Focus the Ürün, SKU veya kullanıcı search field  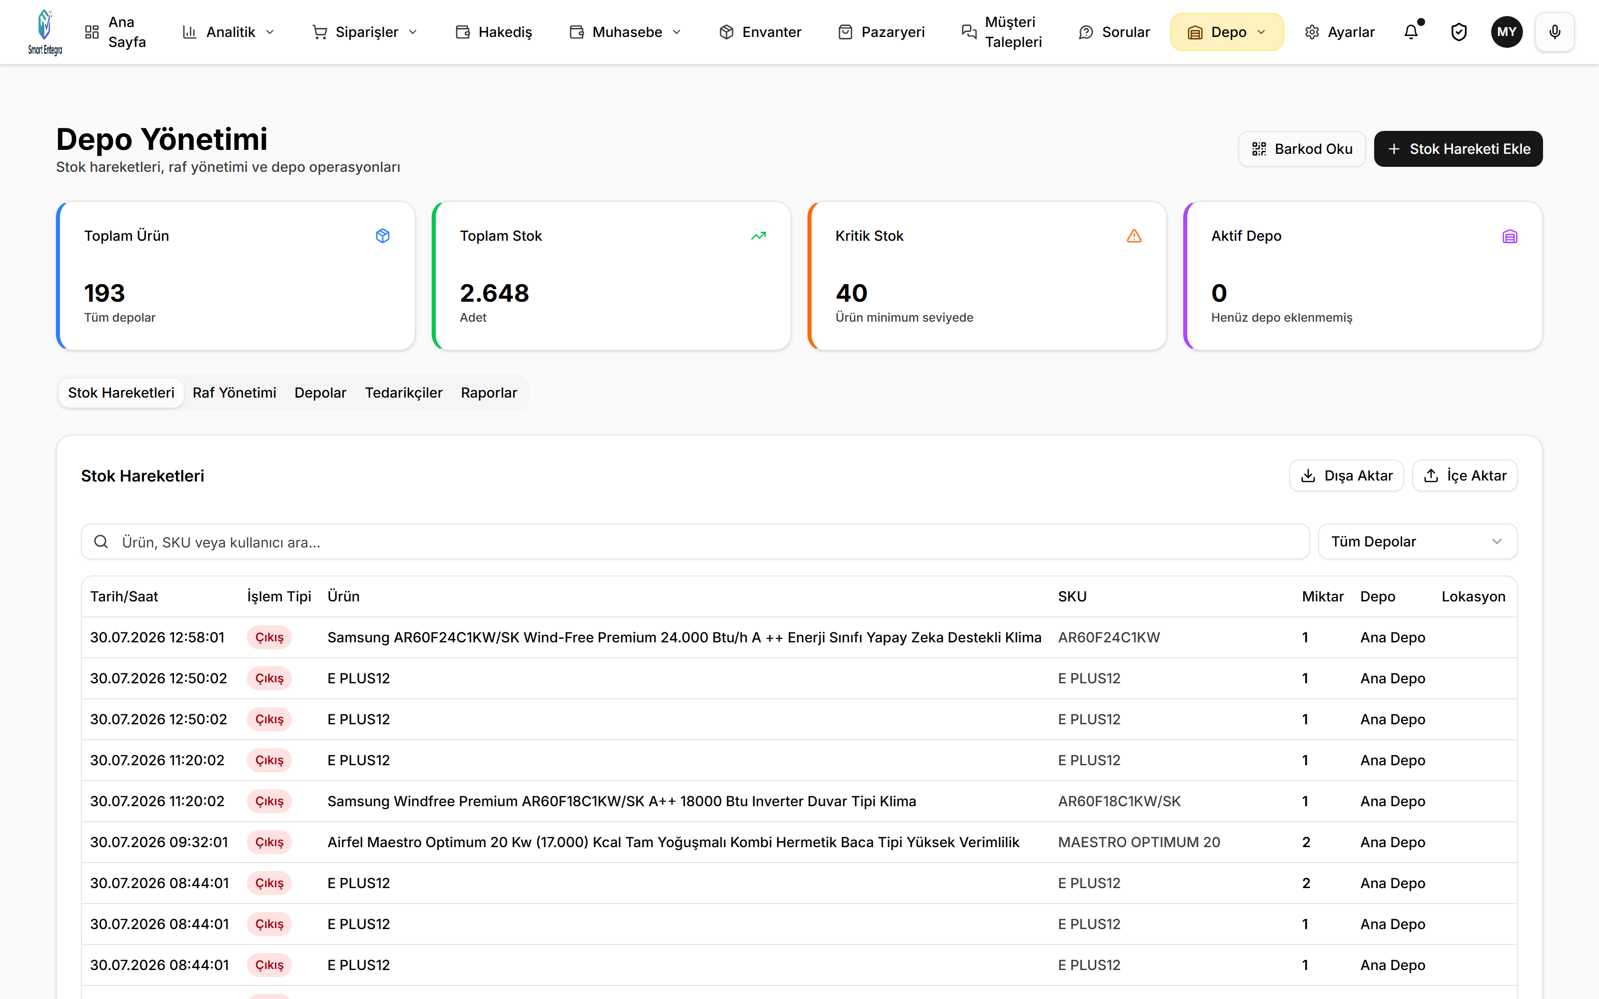pos(695,542)
